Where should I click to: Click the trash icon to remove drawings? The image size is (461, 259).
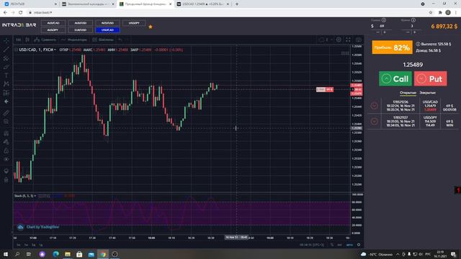coord(6,180)
